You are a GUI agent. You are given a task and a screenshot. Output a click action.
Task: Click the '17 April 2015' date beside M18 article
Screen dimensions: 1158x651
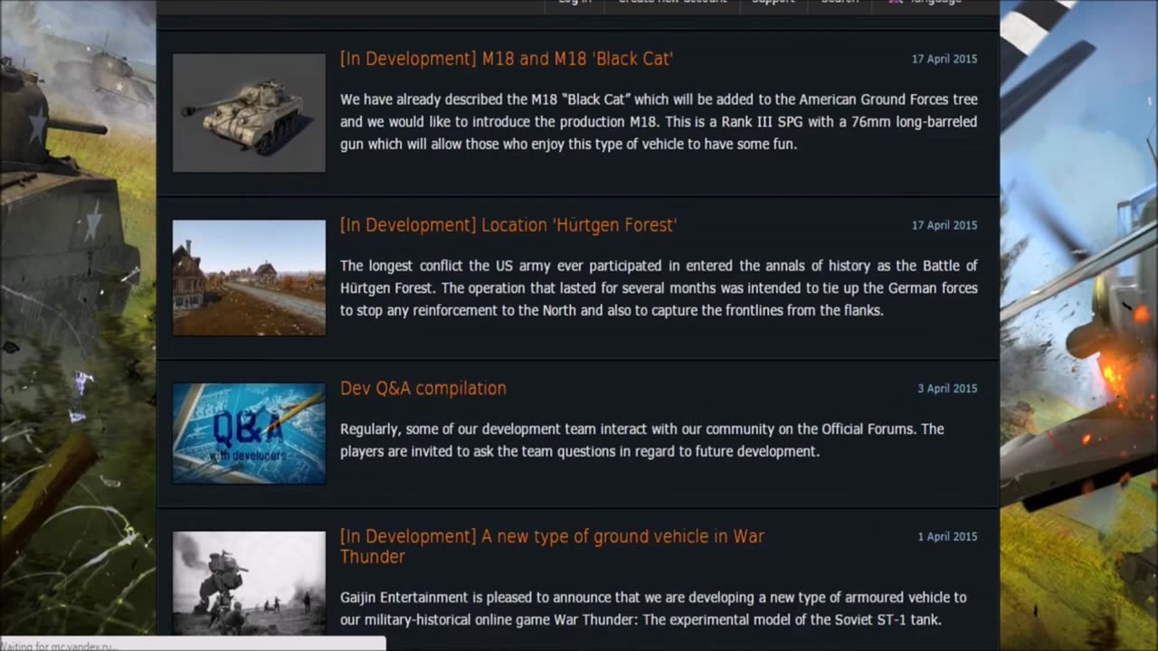tap(944, 59)
